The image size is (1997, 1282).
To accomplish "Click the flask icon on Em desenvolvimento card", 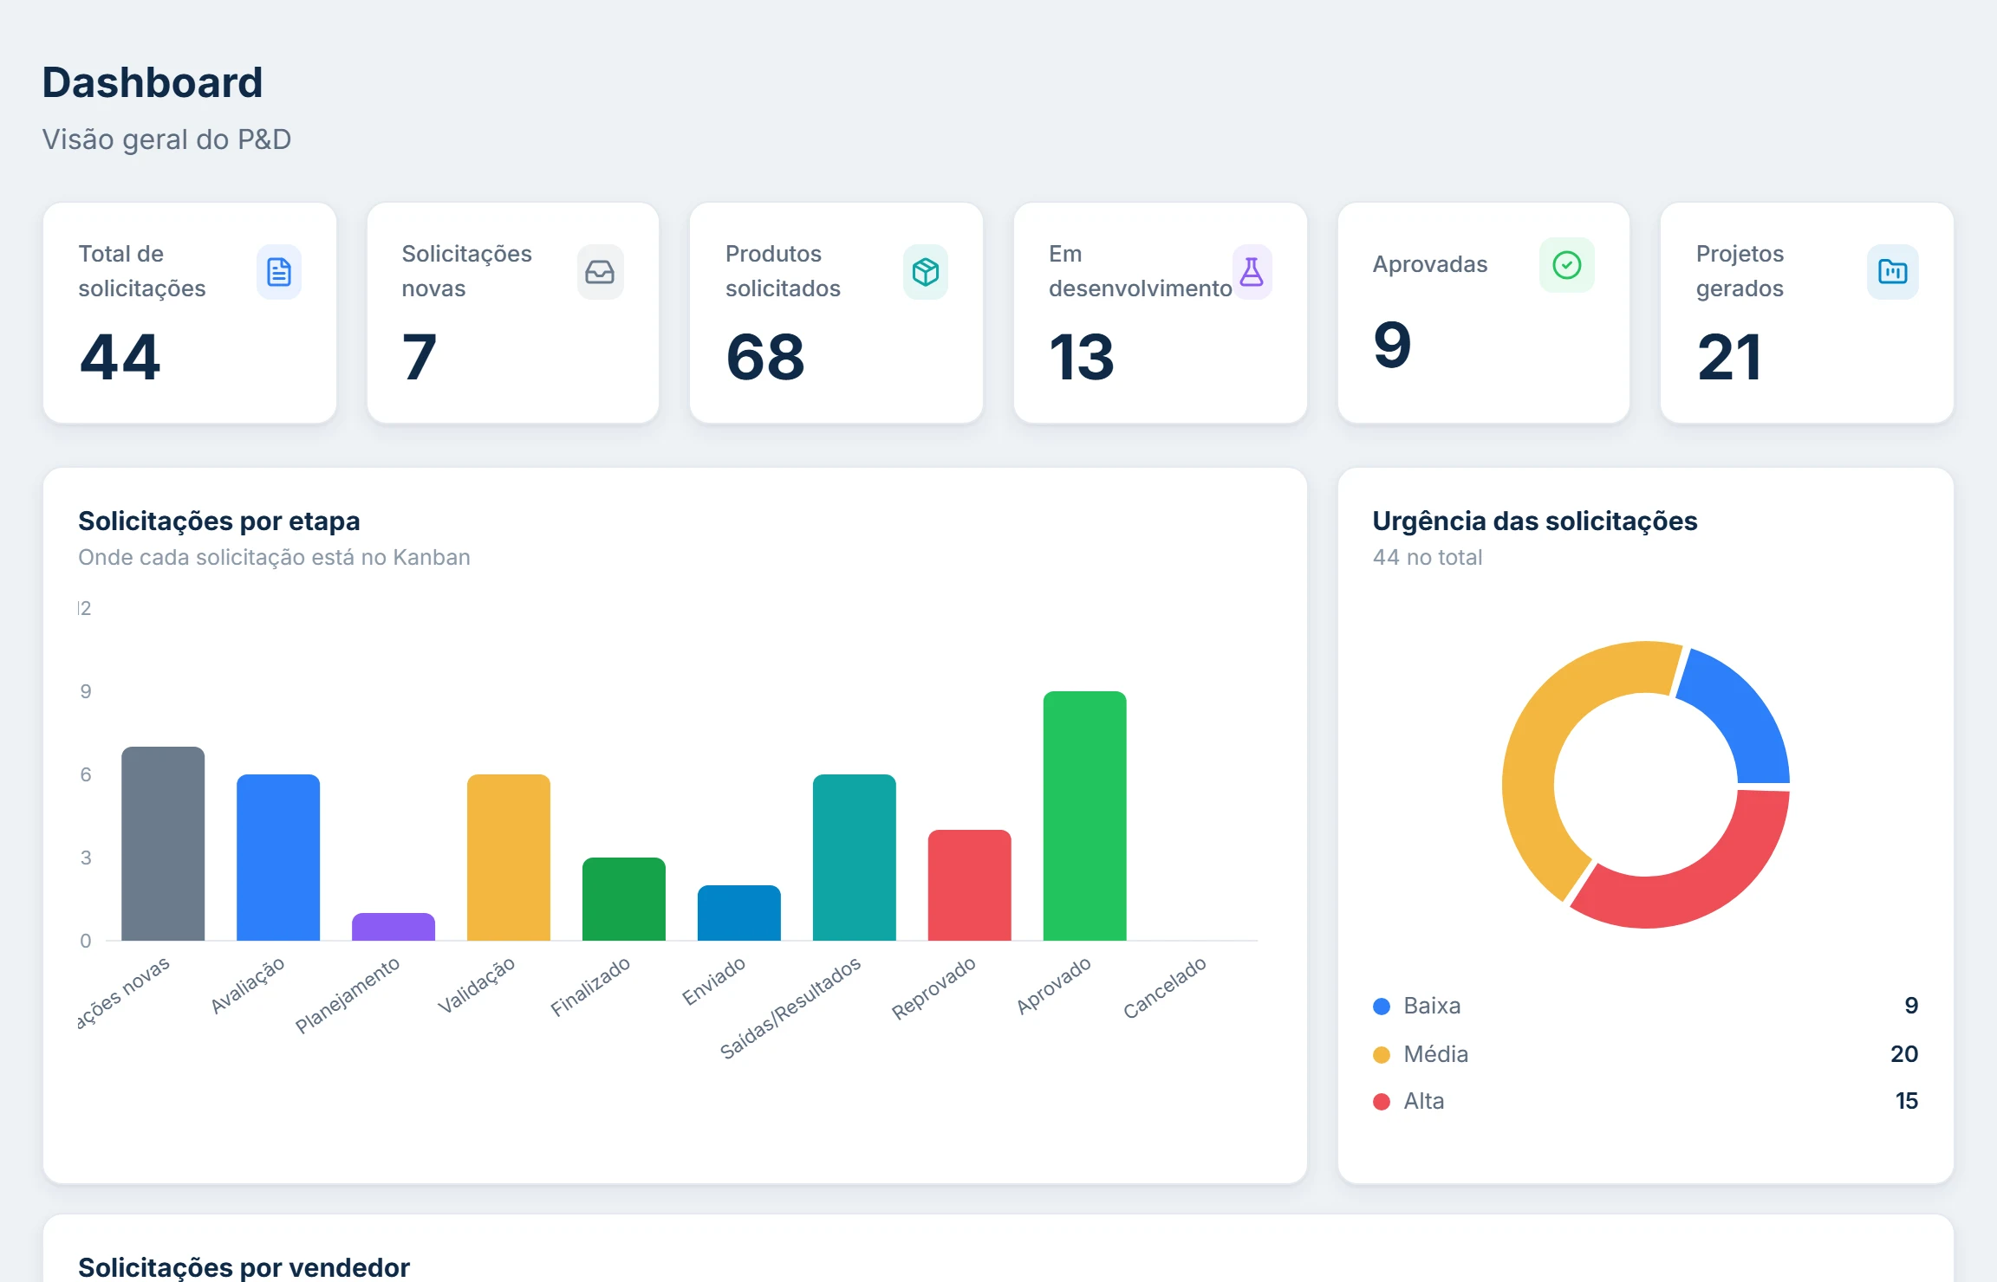I will coord(1252,272).
